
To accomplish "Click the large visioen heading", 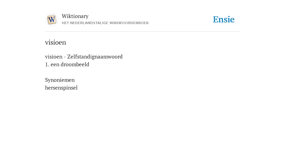I will pos(55,42).
